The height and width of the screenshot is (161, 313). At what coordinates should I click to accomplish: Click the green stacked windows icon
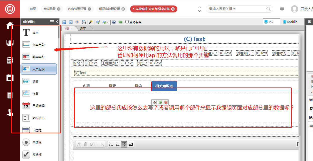[120, 22]
